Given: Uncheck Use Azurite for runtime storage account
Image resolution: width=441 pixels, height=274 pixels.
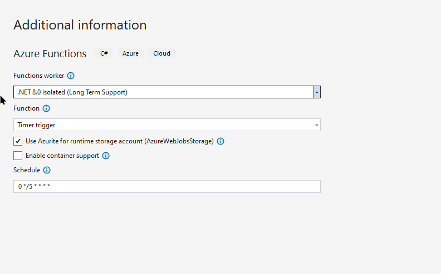Looking at the screenshot, I should [x=18, y=141].
